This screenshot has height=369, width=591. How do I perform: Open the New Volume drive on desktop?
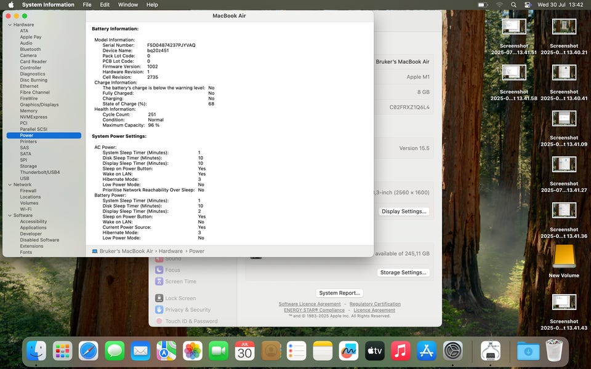[564, 257]
